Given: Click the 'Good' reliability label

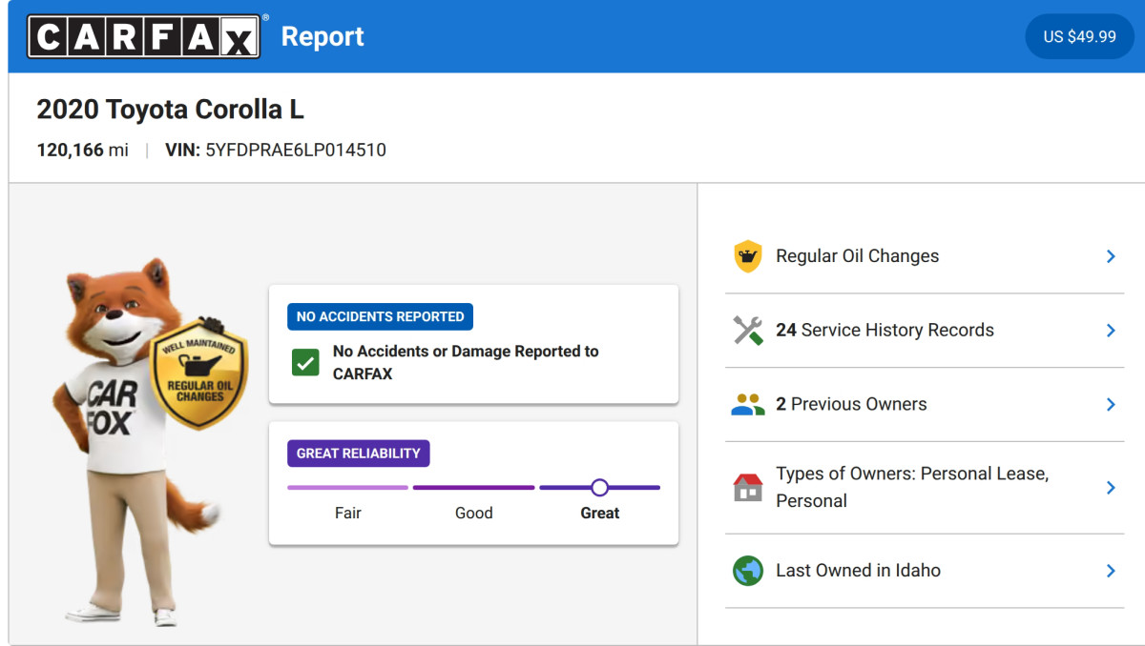Looking at the screenshot, I should point(474,513).
